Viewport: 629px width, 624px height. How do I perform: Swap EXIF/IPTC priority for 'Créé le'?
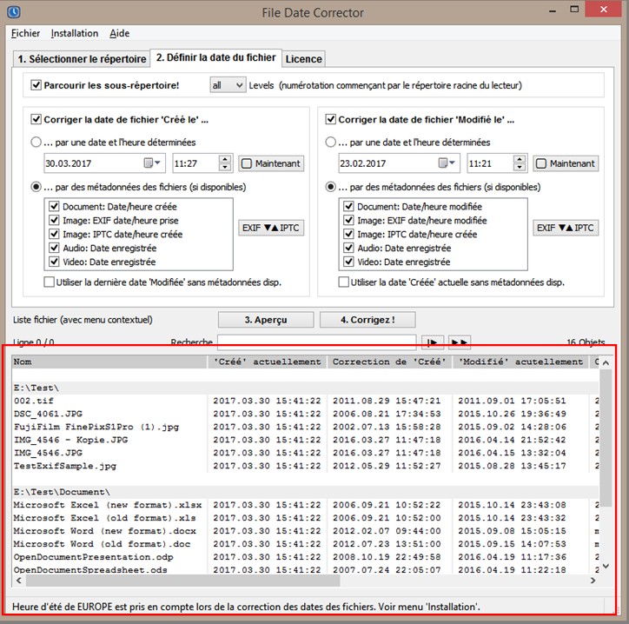pyautogui.click(x=271, y=228)
